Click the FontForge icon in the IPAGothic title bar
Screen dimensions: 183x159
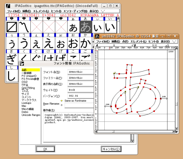(x=8, y=6)
